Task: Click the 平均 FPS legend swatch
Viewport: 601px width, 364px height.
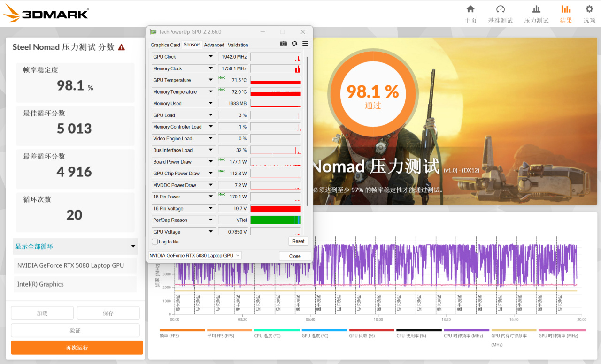Action: 230,330
